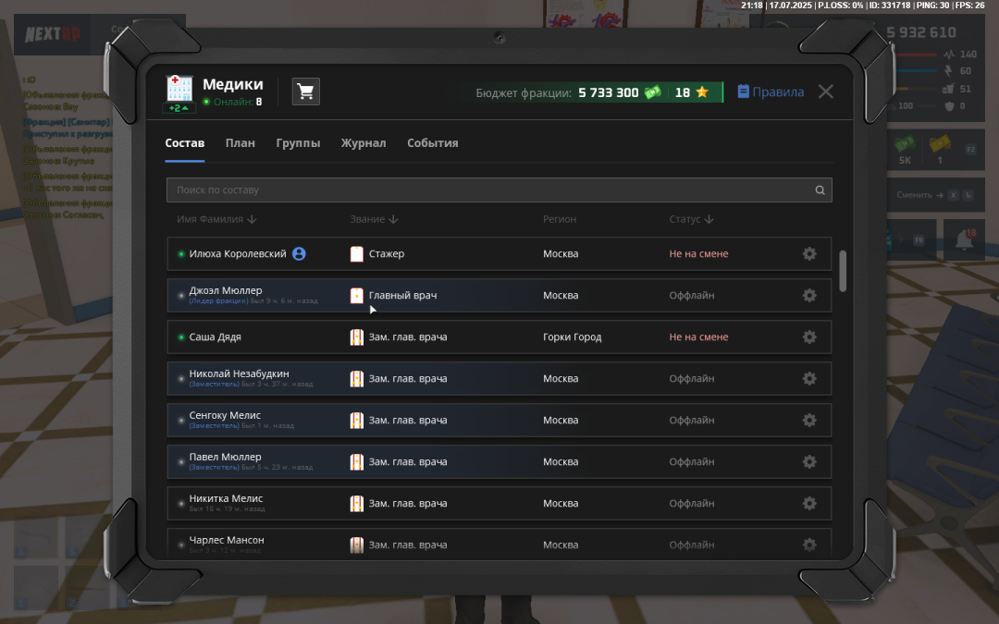This screenshot has width=999, height=624.
Task: Click the Стажер rank badge icon
Action: tap(357, 254)
